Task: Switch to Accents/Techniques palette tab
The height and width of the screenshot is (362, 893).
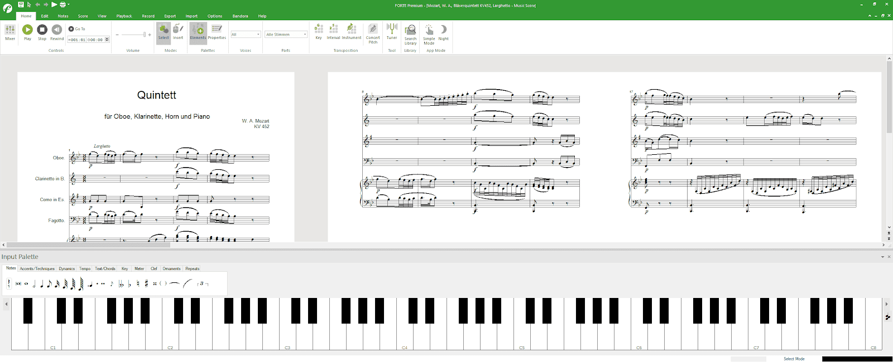Action: tap(37, 268)
